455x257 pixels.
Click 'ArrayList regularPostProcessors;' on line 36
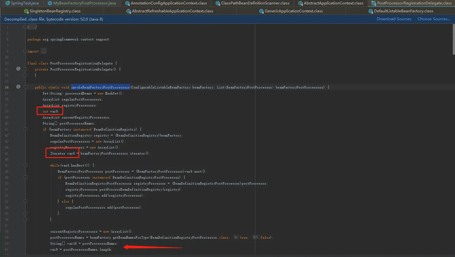pos(73,99)
